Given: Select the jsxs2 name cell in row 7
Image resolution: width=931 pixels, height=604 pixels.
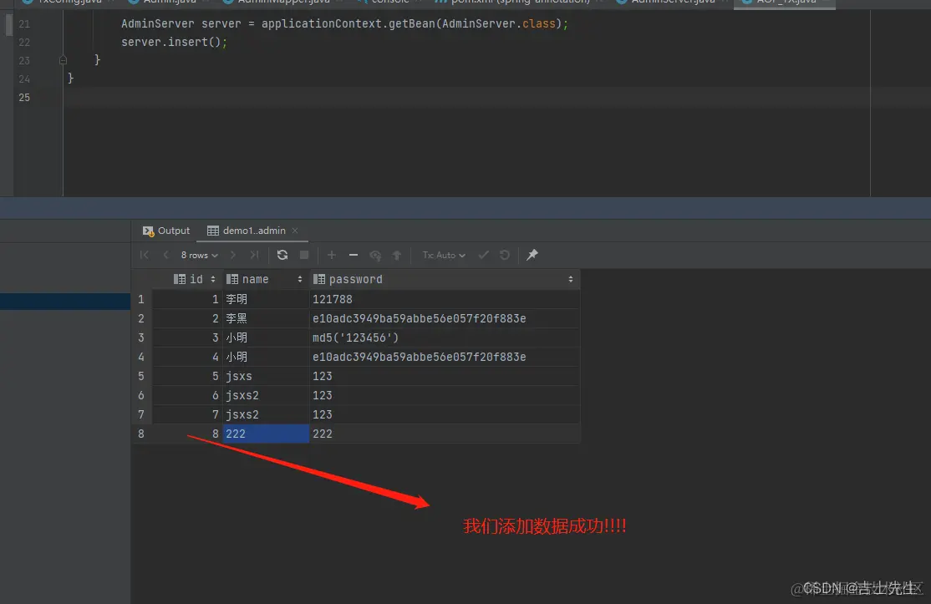Looking at the screenshot, I should click(266, 414).
